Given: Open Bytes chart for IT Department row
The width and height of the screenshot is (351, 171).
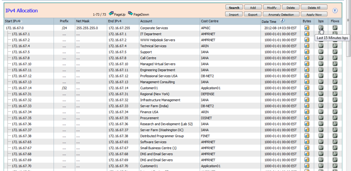Looking at the screenshot, I should coord(307,34).
